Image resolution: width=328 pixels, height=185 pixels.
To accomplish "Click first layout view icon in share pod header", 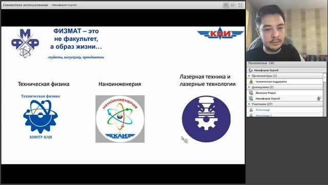I will [226, 5].
